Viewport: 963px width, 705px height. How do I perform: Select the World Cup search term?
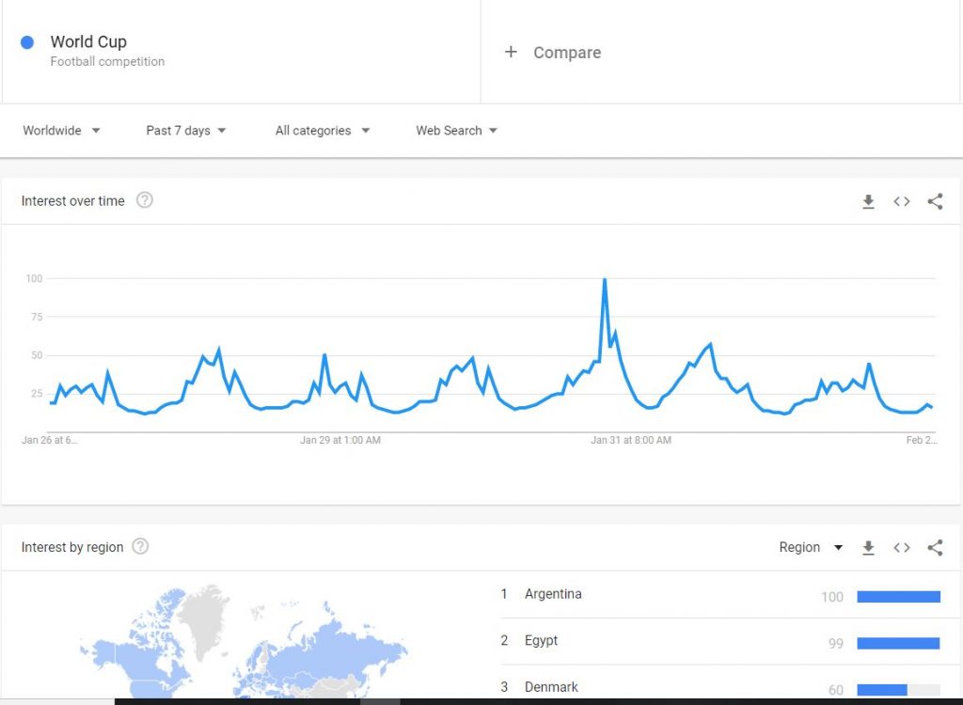coord(88,41)
